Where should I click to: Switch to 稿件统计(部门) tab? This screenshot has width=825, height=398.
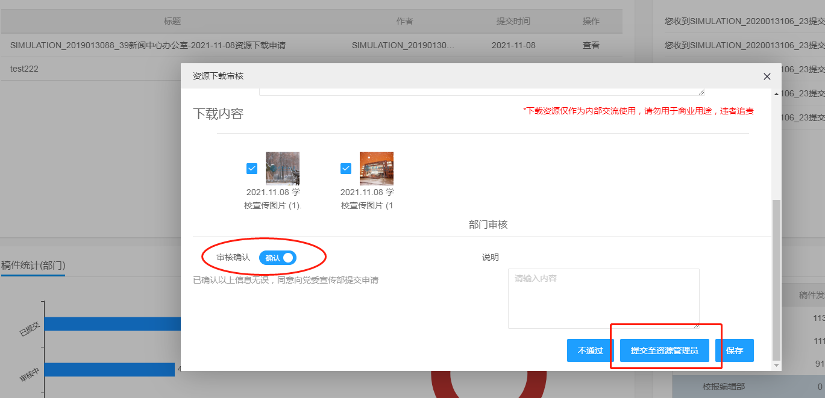point(33,266)
